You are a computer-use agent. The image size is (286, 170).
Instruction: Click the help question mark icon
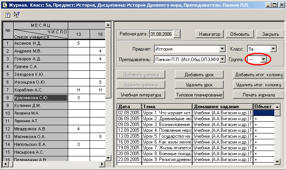coord(7,14)
